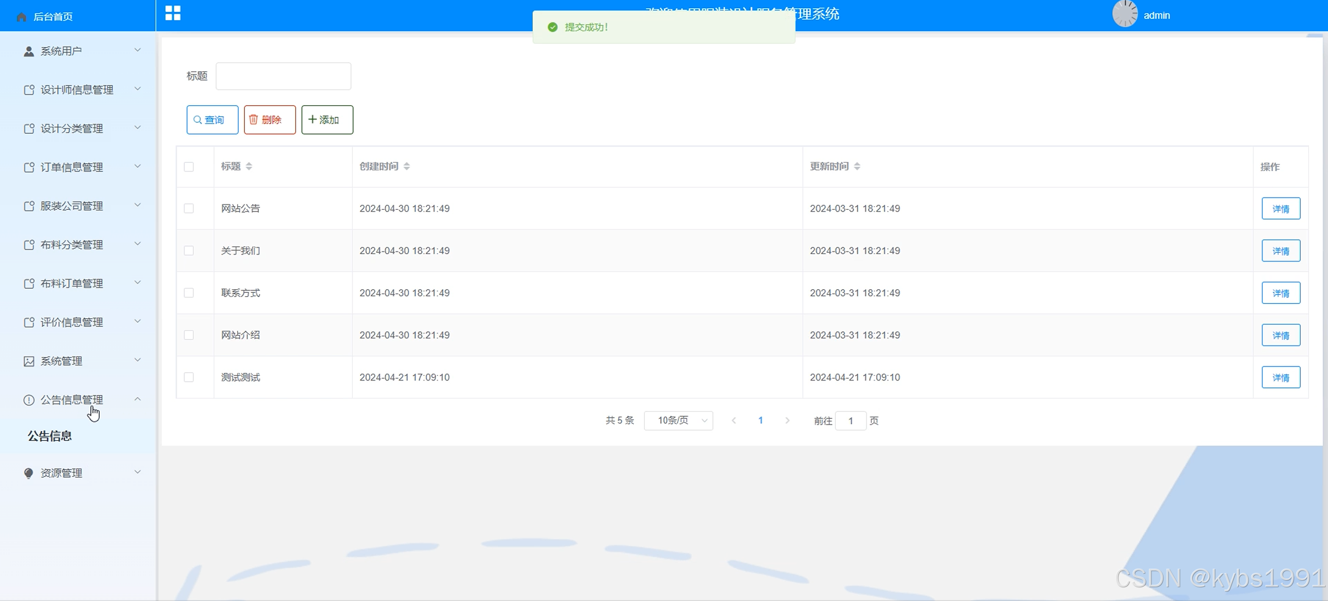Focus the 标题 search input field
This screenshot has width=1328, height=601.
pos(283,76)
